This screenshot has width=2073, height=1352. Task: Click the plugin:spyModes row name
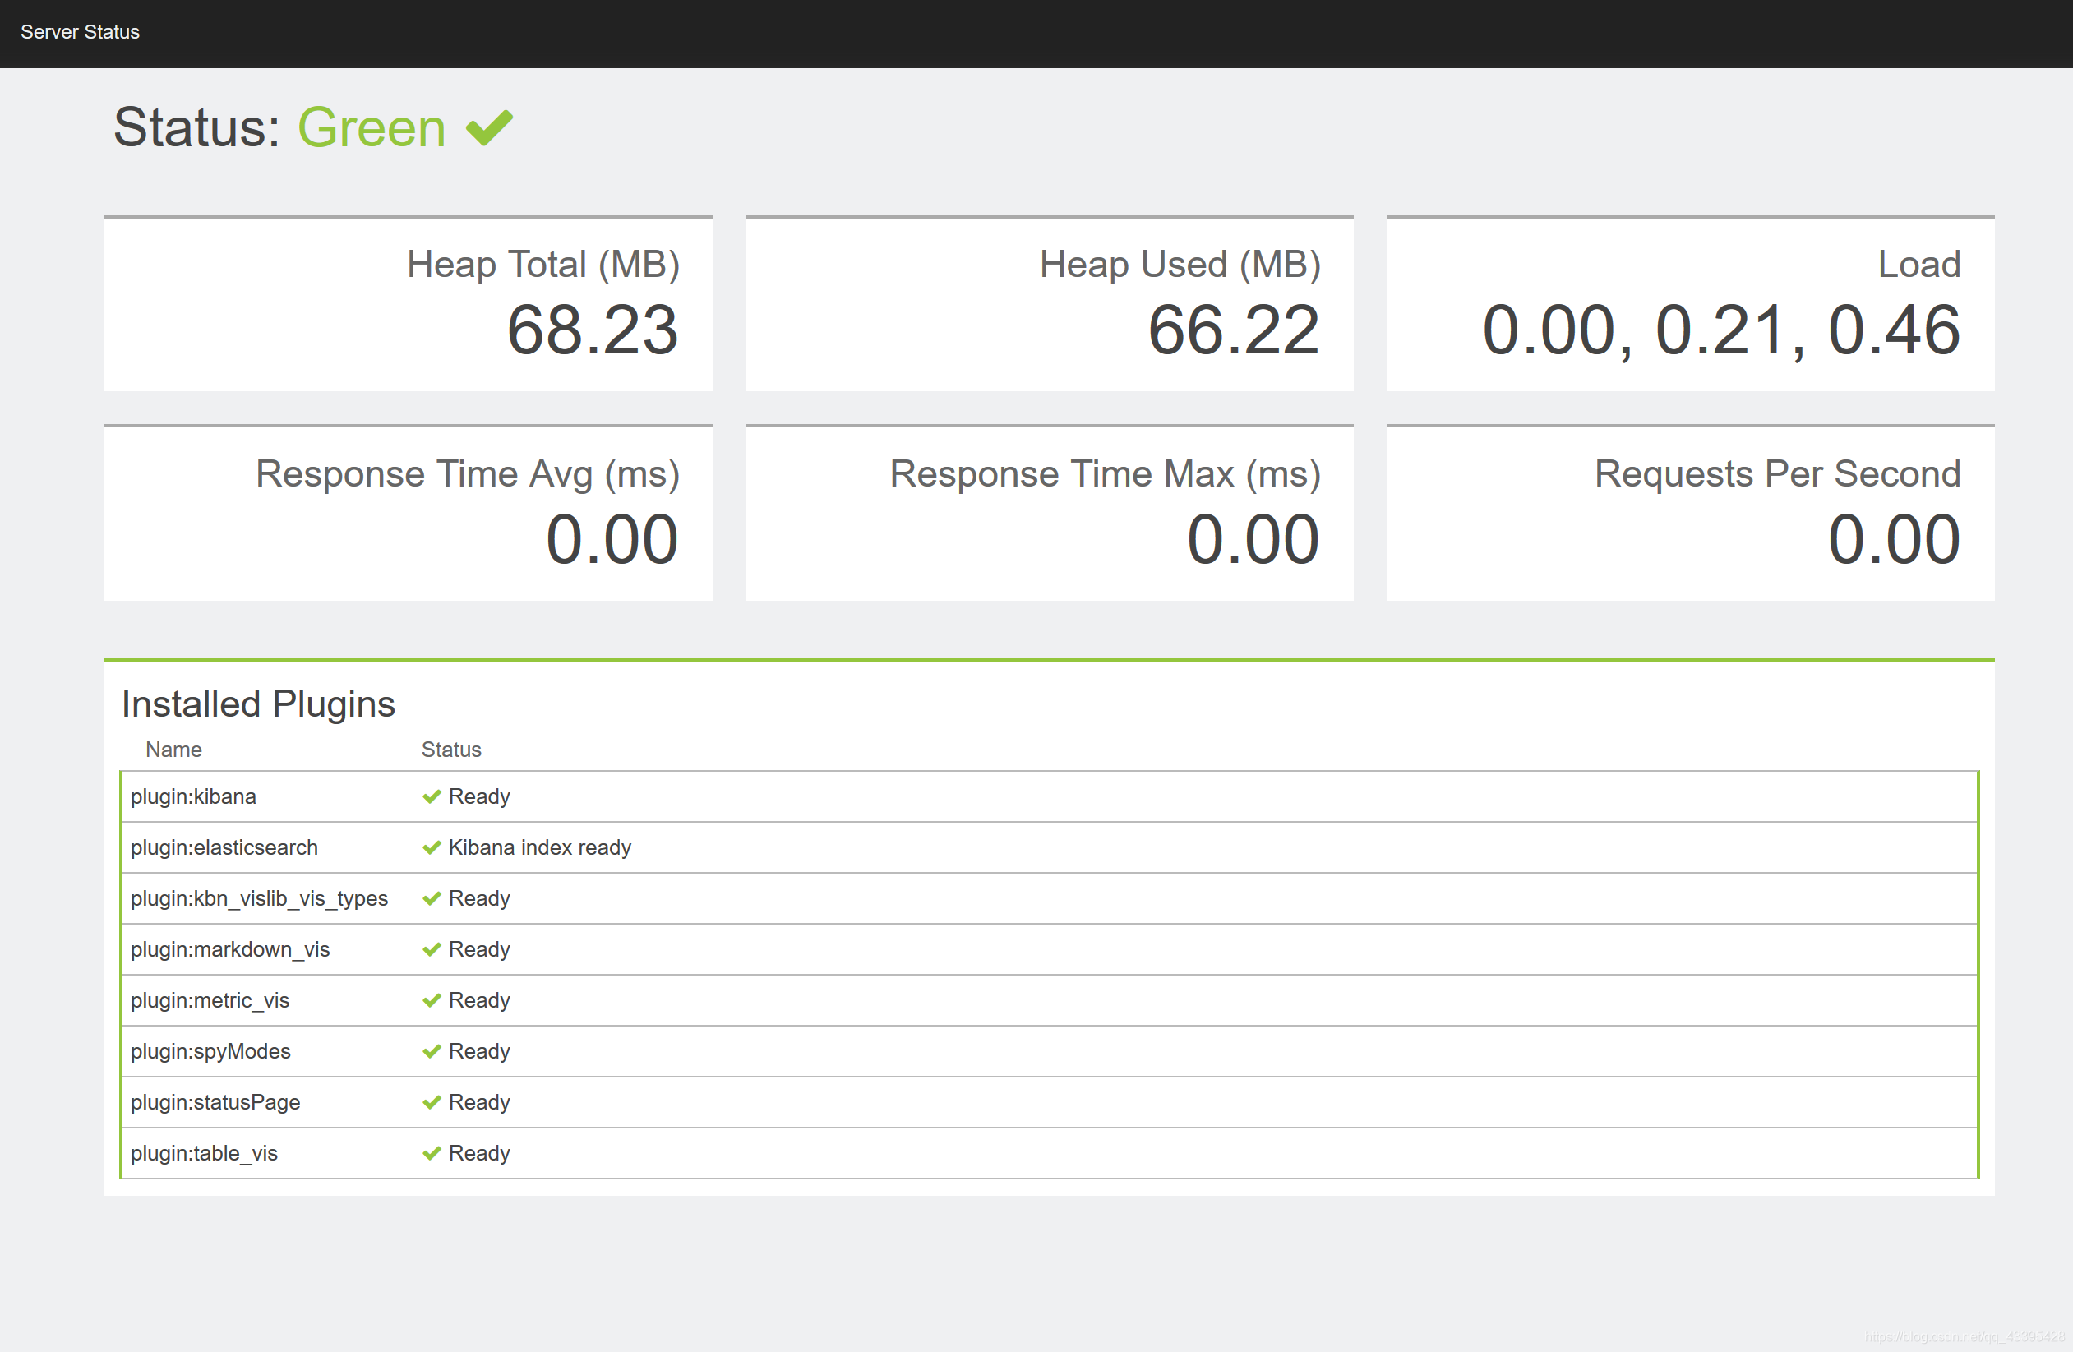click(210, 1051)
